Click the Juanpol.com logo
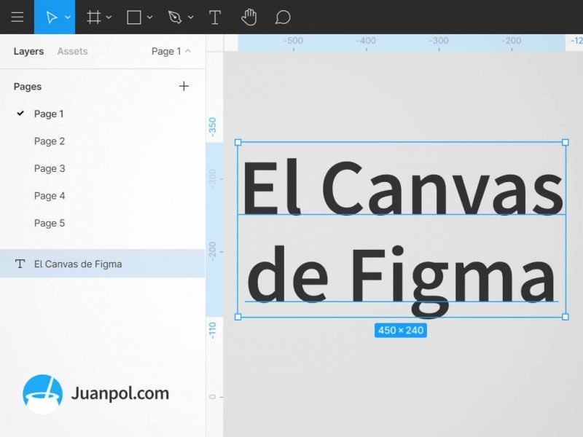The width and height of the screenshot is (583, 437). point(45,392)
